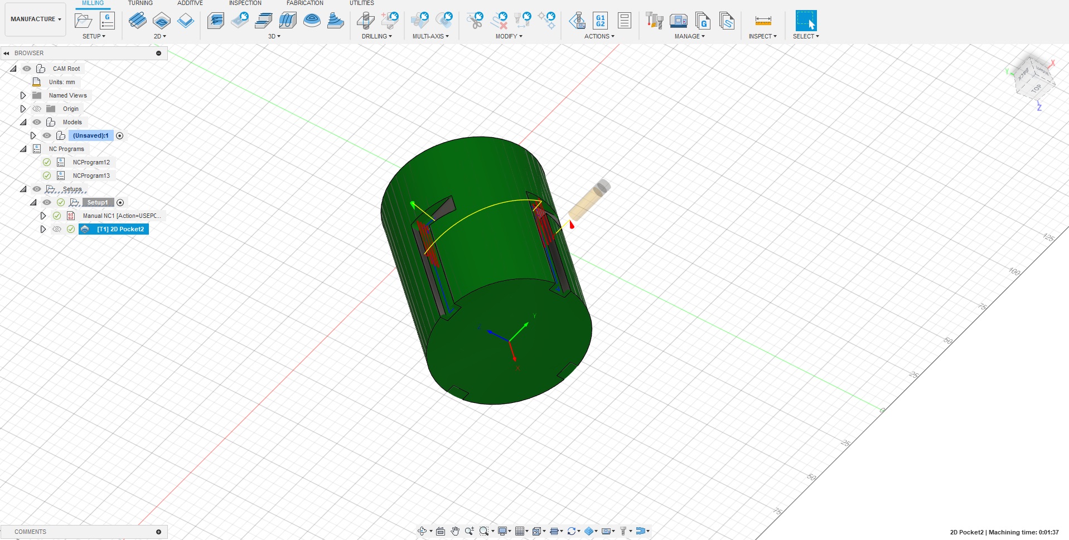Switch to the UTILITIES tab

coord(362,3)
